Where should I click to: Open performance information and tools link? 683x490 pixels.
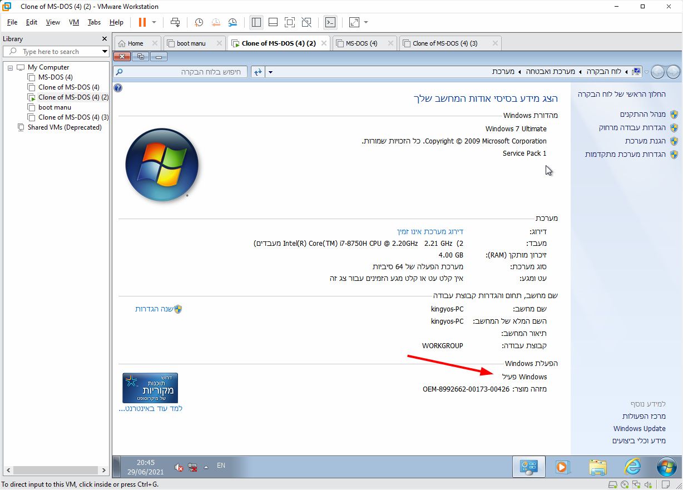pos(639,441)
